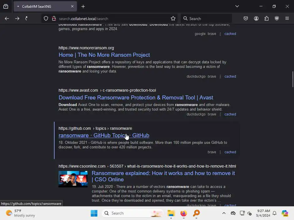Open the orange magnifier app in the taskbar
The width and height of the screenshot is (294, 220).
[x=196, y=213]
